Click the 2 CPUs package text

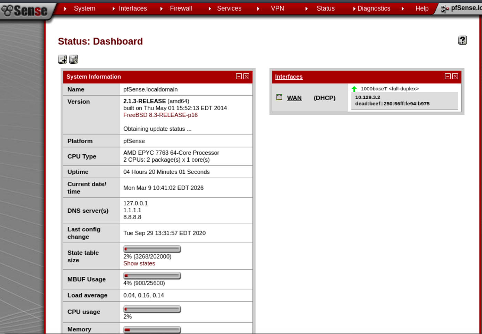click(x=166, y=160)
